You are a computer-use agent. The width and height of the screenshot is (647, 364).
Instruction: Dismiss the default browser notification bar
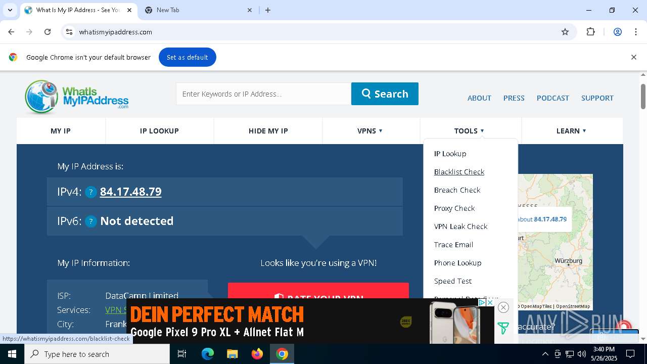tap(633, 57)
